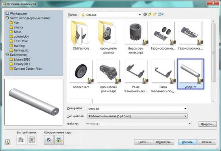
Task: Select Ведомое колесо.ipt file thumbnail
Action: click(x=136, y=33)
